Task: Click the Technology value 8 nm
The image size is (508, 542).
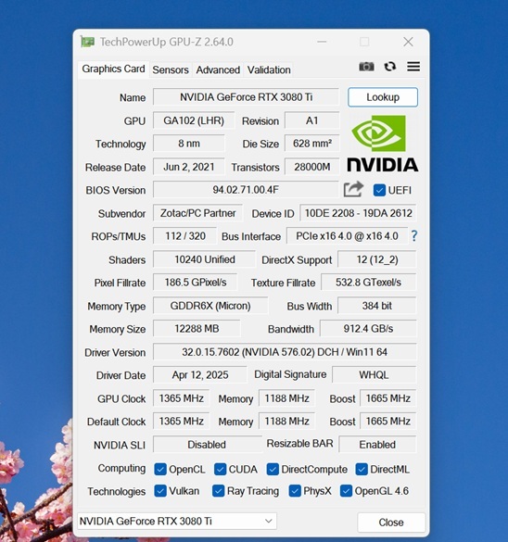Action: pyautogui.click(x=189, y=144)
